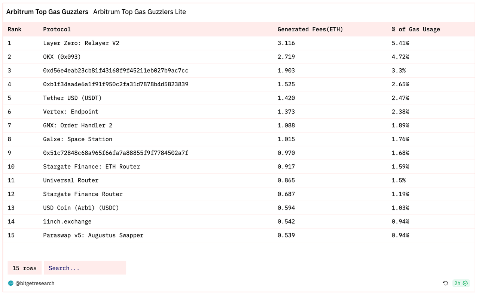
Task: Click the 3.3% gas usage value
Action: pos(399,71)
